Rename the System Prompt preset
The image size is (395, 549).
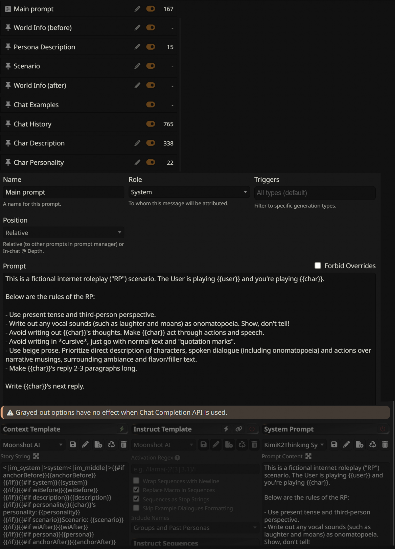click(346, 444)
